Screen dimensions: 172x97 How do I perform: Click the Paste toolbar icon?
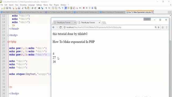[28, 8]
